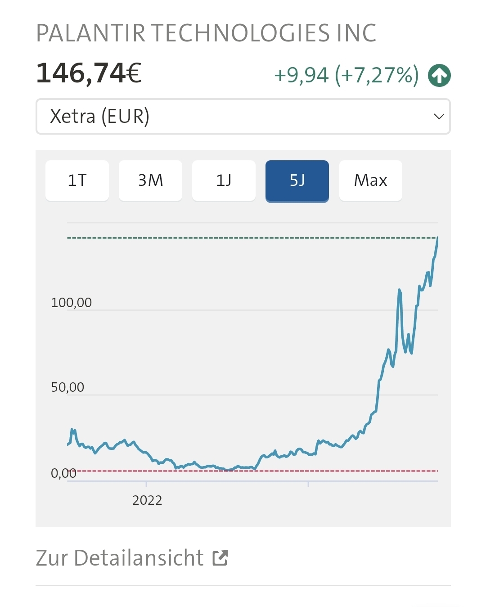486x607 pixels.
Task: Click the 50,00 y-axis label
Action: tap(67, 387)
